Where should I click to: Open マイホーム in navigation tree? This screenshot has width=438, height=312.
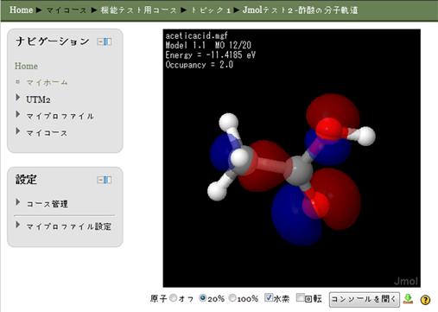click(48, 83)
